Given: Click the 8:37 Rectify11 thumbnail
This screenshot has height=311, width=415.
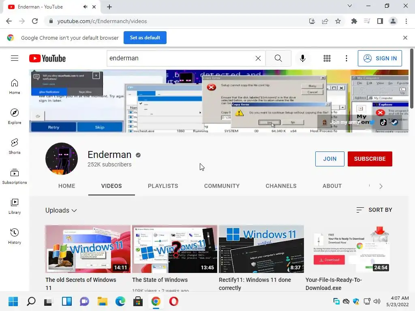Looking at the screenshot, I should [261, 249].
